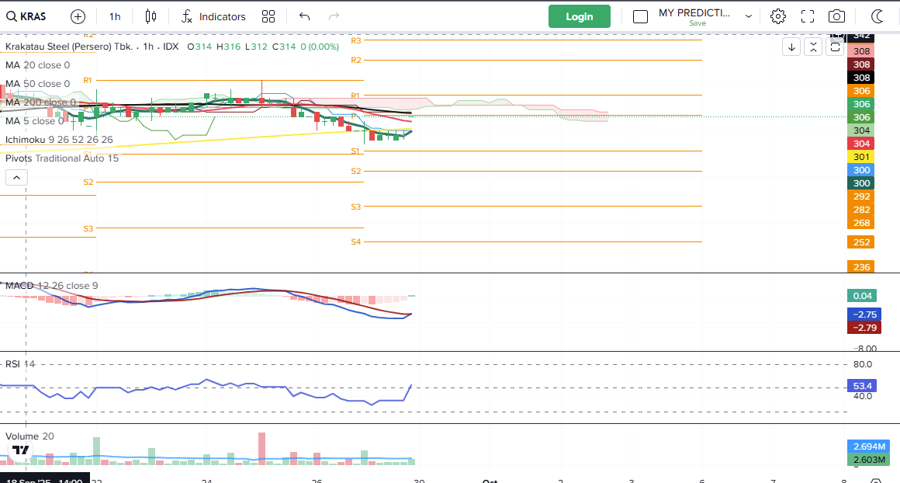
Task: Click the pink 308 price label
Action: click(x=861, y=51)
